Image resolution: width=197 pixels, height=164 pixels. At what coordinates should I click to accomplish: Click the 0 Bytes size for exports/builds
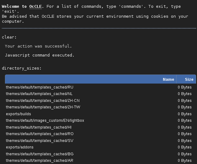(185, 114)
